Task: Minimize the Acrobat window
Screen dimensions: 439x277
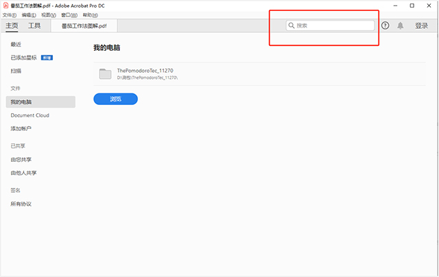Action: pyautogui.click(x=395, y=5)
